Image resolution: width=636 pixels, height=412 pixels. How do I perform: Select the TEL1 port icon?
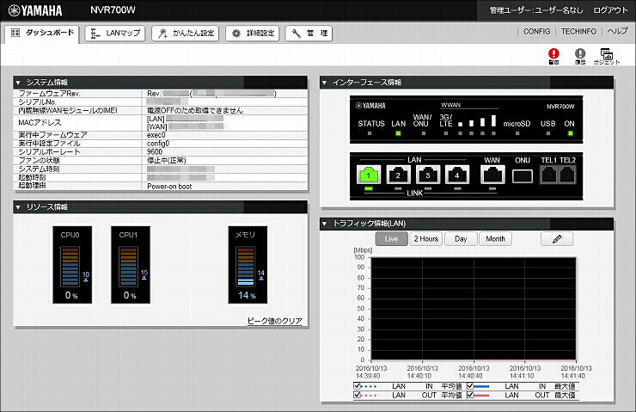tap(549, 175)
